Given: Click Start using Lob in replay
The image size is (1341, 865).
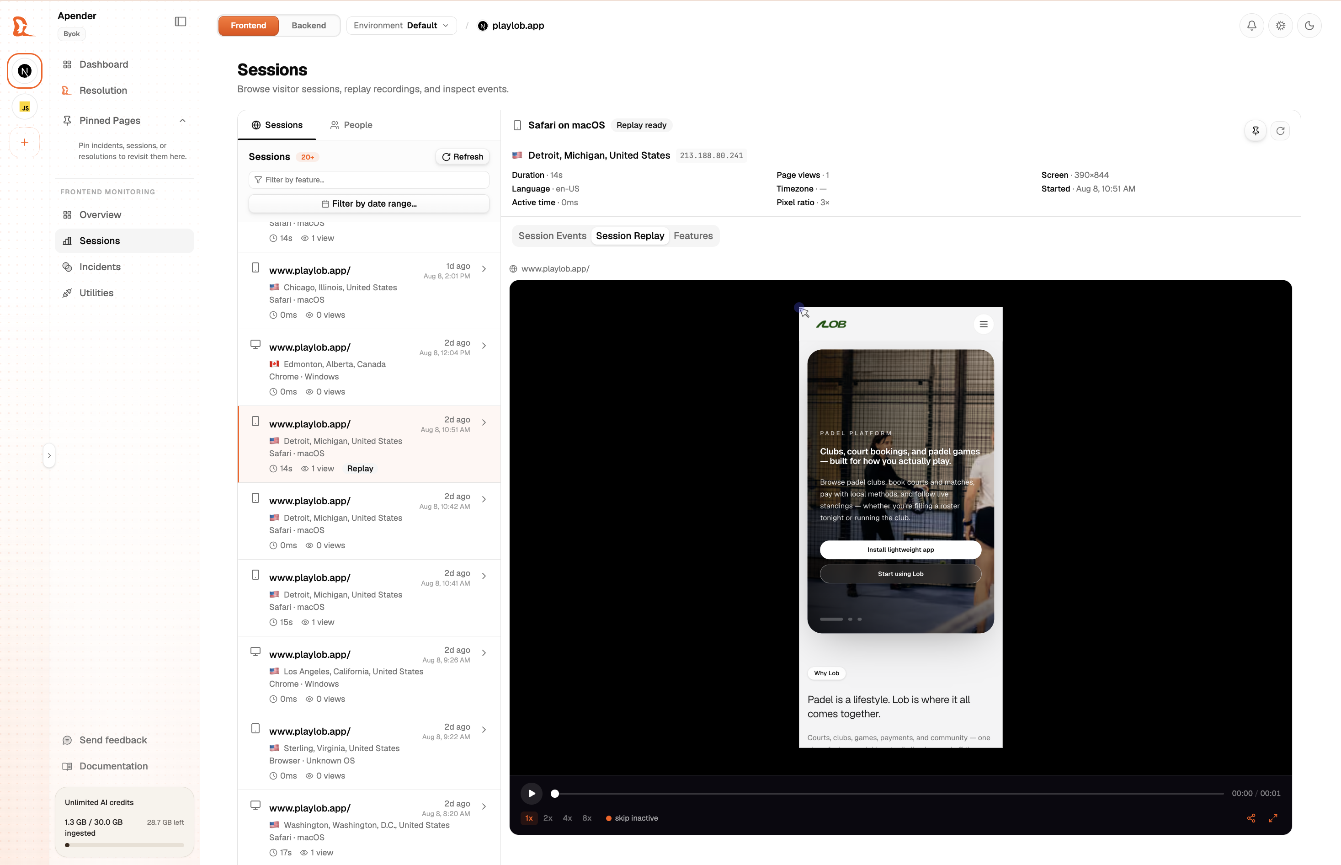Looking at the screenshot, I should click(900, 573).
